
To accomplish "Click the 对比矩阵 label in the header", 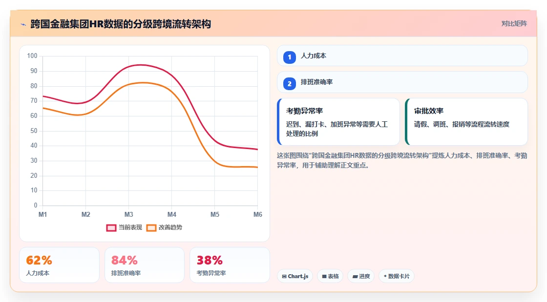I will pos(514,24).
